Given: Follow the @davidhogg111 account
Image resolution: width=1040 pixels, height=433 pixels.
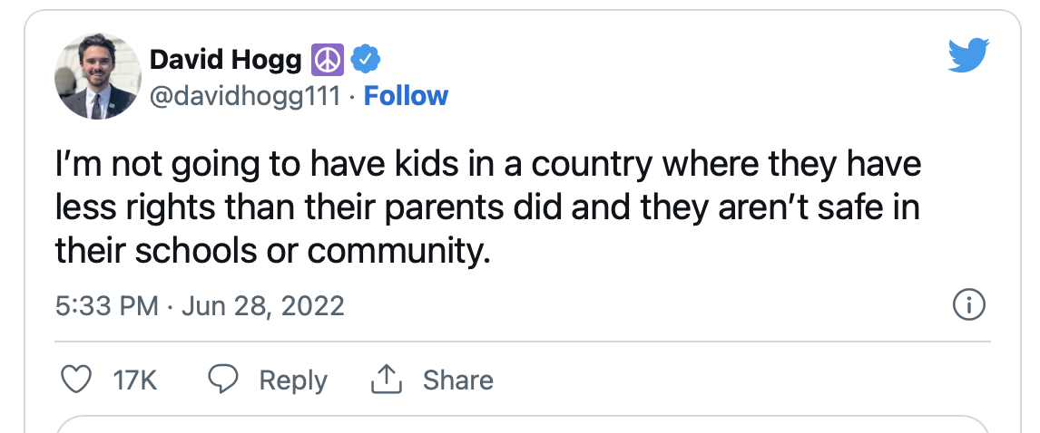Looking at the screenshot, I should [x=406, y=96].
